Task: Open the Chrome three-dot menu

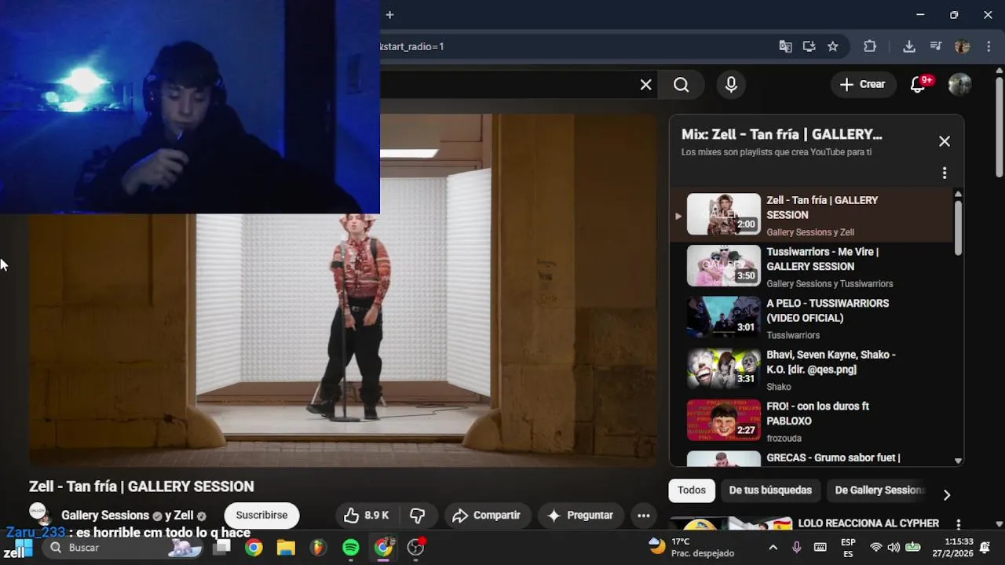Action: point(989,46)
